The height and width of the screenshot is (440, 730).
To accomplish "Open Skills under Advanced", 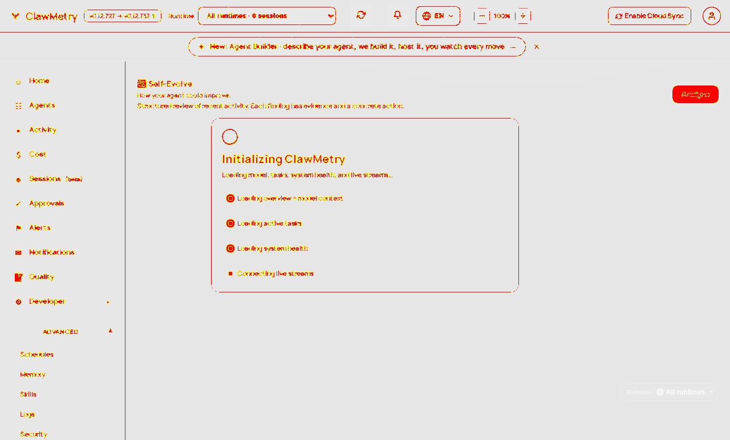I will [x=28, y=394].
